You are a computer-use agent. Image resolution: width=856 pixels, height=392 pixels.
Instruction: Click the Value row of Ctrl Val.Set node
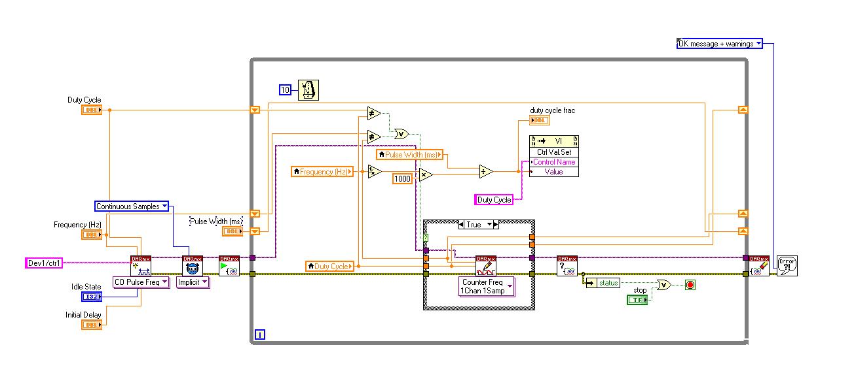point(554,172)
